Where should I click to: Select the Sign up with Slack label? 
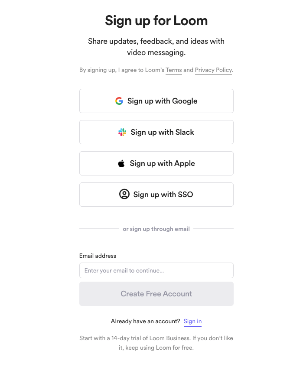162,132
